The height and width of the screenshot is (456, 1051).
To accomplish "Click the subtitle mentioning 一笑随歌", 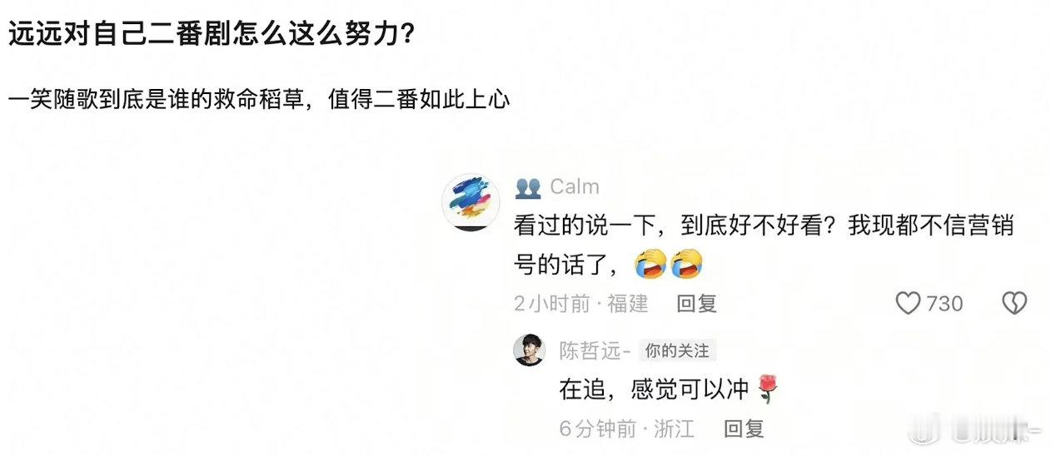I will [259, 100].
